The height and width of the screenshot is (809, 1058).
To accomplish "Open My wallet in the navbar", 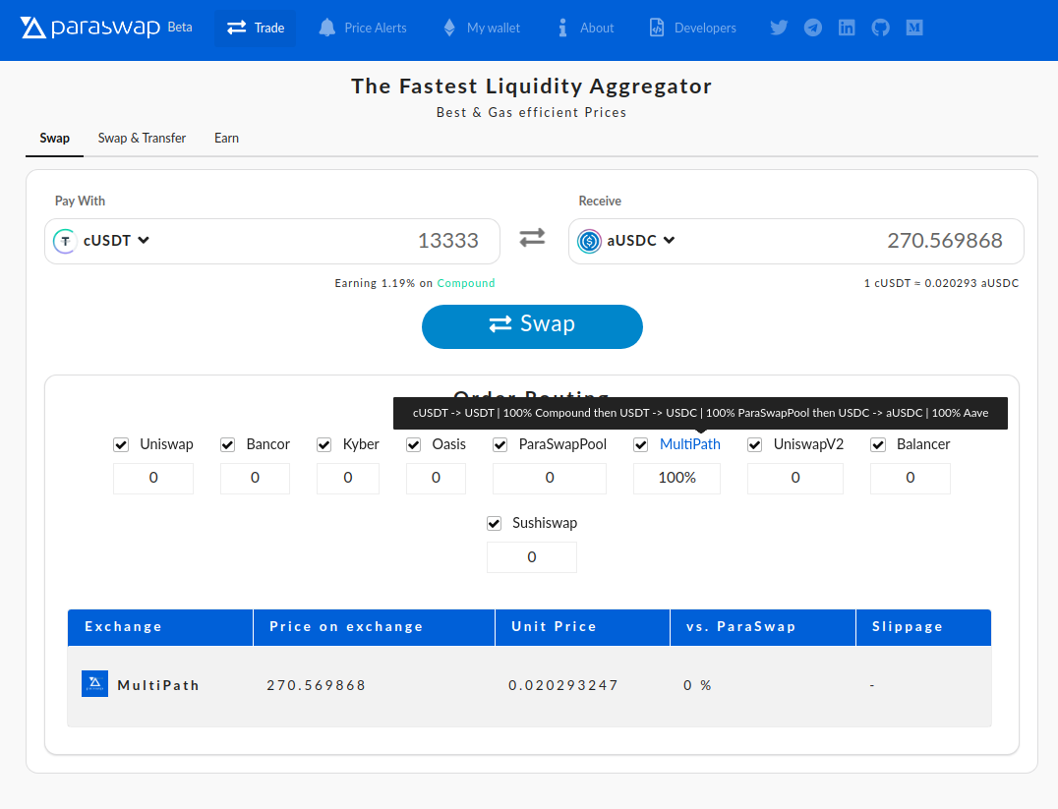I will pyautogui.click(x=481, y=28).
